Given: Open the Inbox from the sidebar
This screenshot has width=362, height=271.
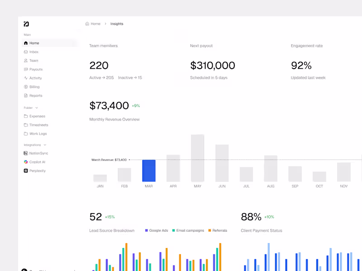Looking at the screenshot, I should point(33,51).
